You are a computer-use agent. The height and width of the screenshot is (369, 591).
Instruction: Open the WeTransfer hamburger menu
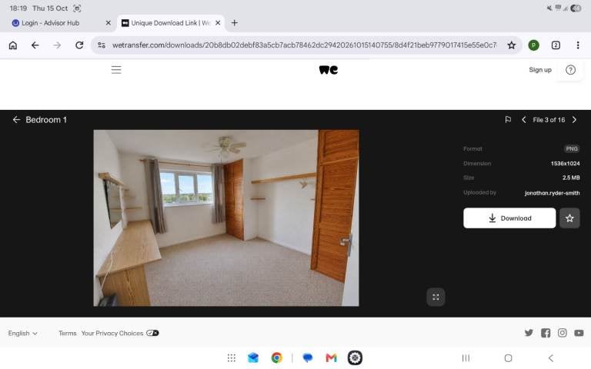(116, 70)
